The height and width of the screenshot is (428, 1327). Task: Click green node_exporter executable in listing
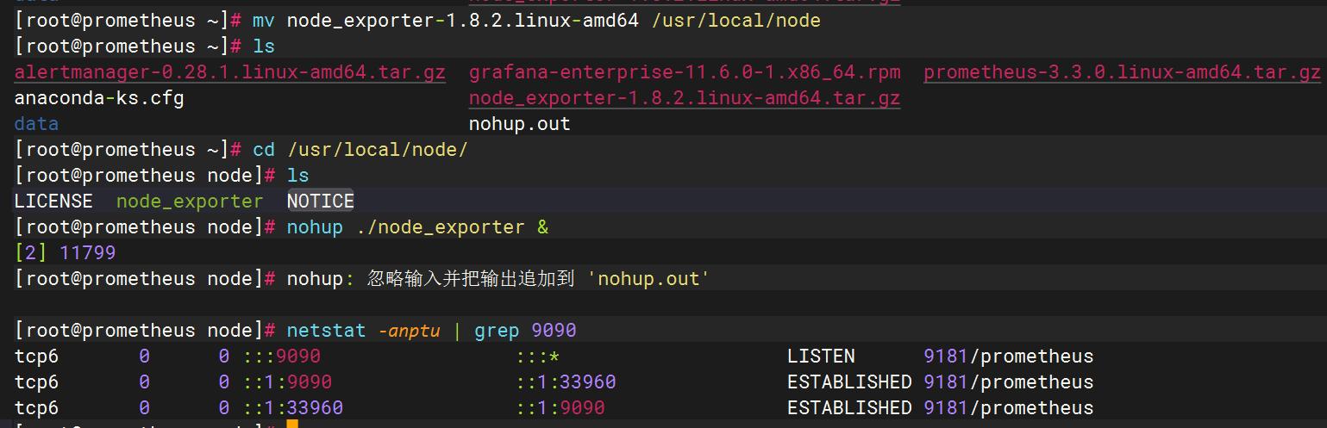[x=190, y=202]
